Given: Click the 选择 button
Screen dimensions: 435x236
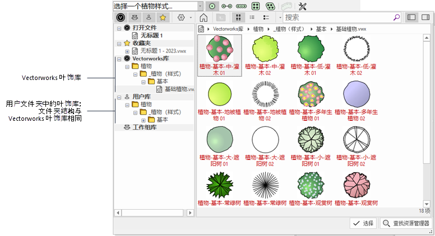Looking at the screenshot, I should tap(363, 223).
